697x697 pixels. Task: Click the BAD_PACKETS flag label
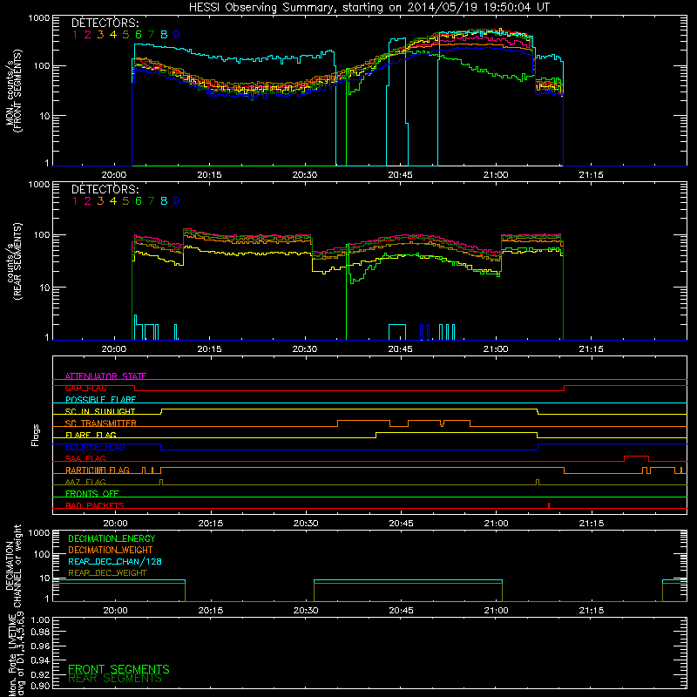click(x=95, y=505)
